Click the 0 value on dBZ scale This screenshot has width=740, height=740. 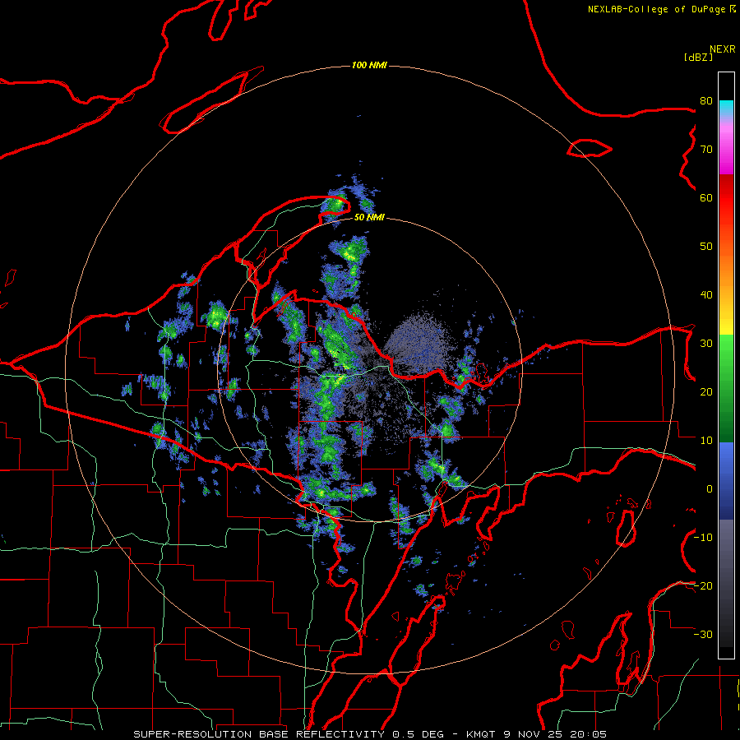coord(710,489)
